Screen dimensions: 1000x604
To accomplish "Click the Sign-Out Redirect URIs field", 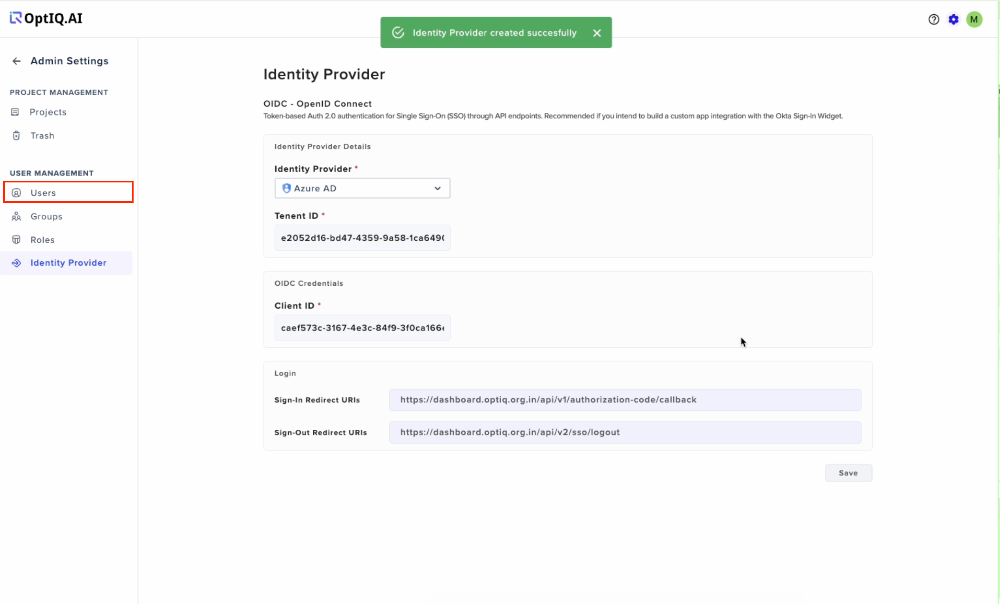I will click(625, 433).
